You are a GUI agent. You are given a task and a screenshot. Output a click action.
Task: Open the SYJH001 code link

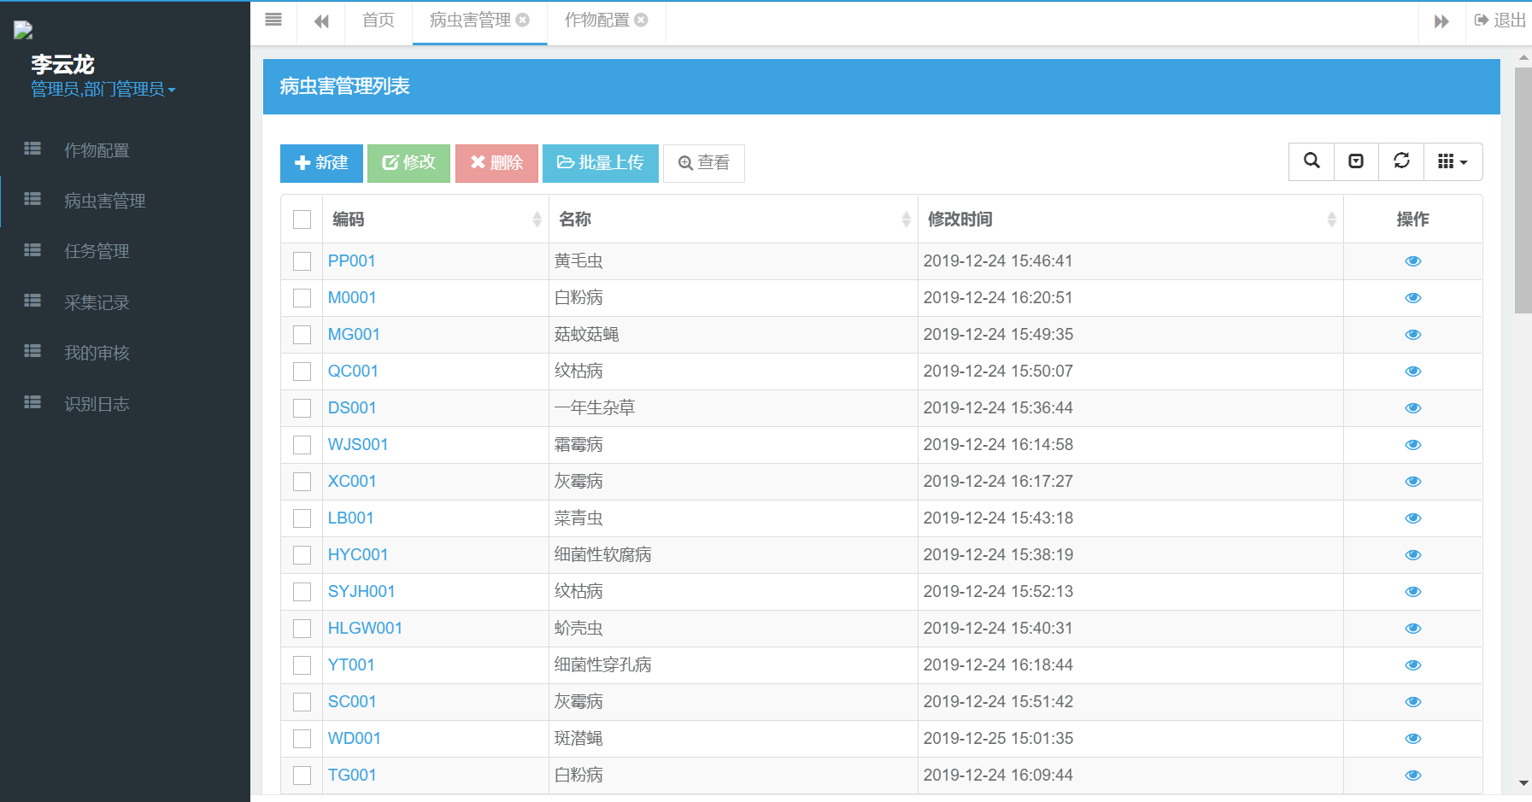point(361,592)
